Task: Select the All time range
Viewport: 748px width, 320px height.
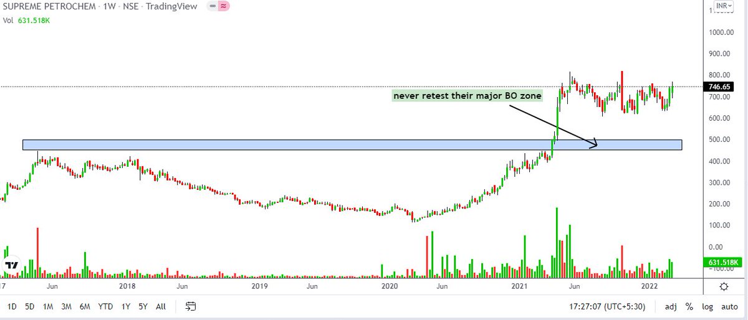Action: click(x=161, y=306)
